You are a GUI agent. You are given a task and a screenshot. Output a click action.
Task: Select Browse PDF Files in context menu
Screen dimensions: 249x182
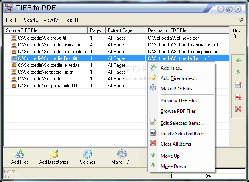[181, 111]
